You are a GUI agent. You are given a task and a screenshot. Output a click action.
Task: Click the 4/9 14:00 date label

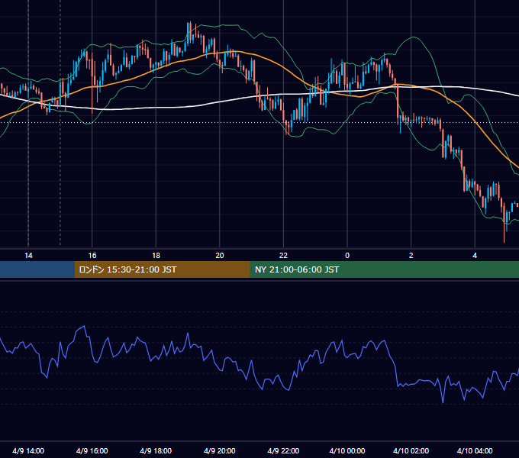(x=28, y=450)
